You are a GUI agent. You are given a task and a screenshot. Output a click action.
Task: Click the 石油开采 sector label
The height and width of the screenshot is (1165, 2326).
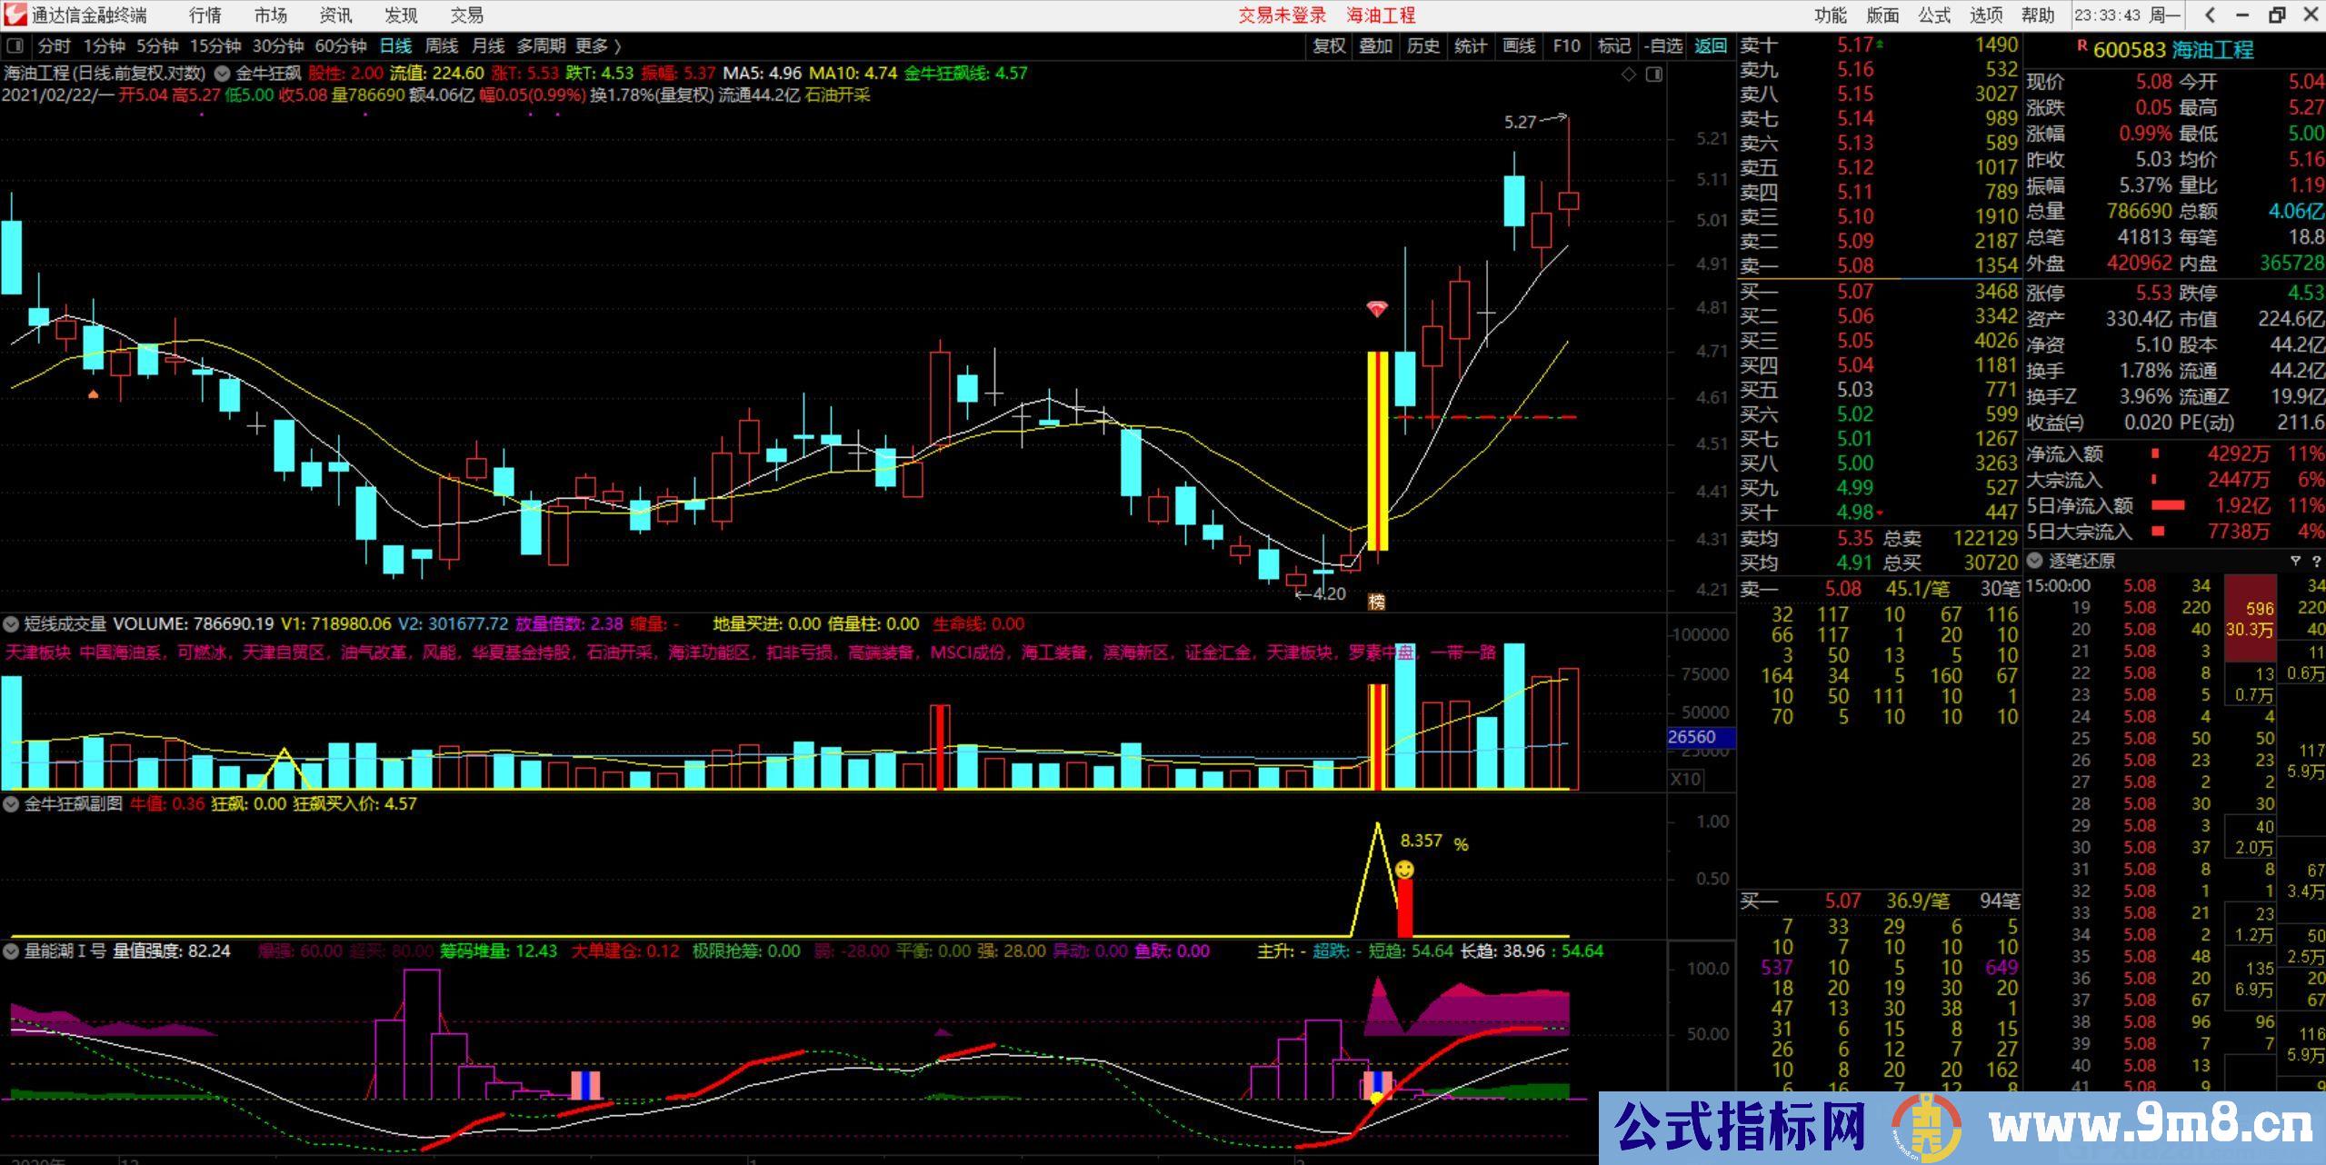click(838, 95)
